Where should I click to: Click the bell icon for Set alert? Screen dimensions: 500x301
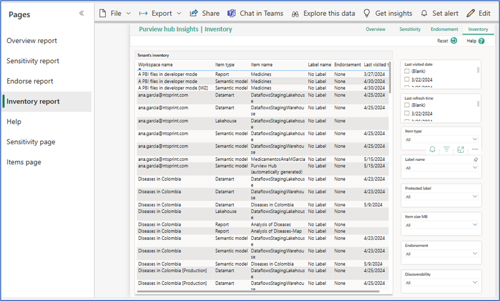pos(424,13)
